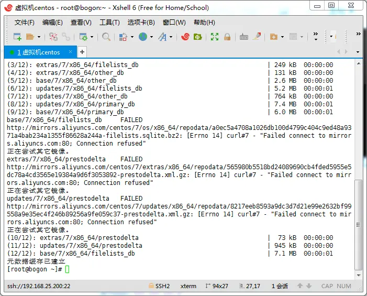The height and width of the screenshot is (296, 367).
Task: Open the 查看(V) menu
Action: point(81,23)
